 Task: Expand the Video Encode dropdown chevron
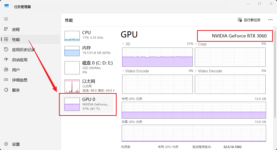(123, 71)
